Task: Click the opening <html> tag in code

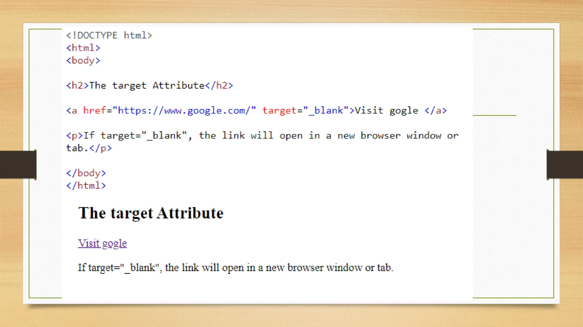Action: coord(83,48)
